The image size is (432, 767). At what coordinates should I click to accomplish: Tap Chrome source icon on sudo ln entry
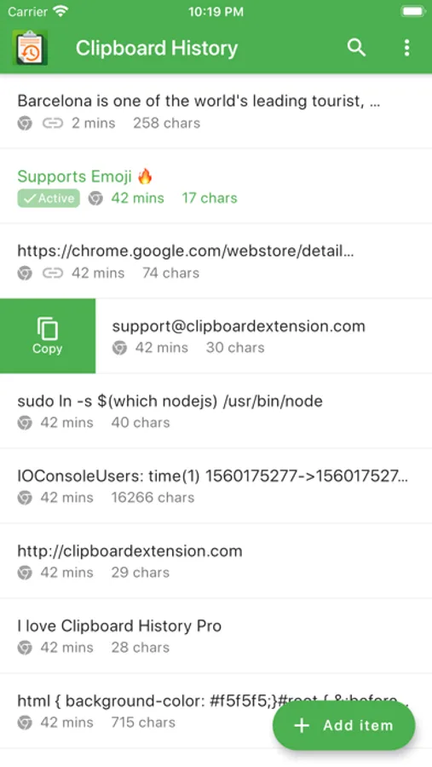tap(25, 423)
